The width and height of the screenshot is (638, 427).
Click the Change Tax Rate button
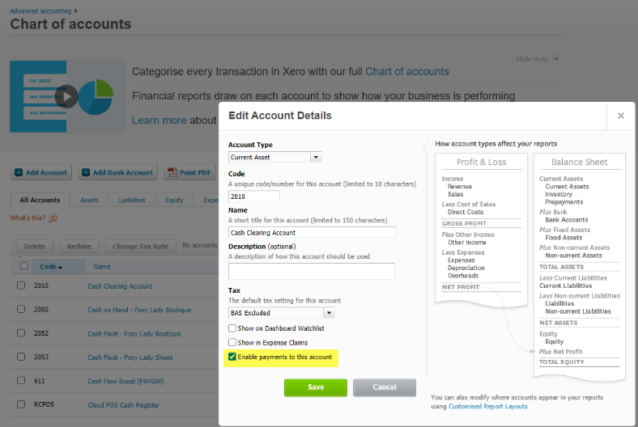click(x=140, y=246)
